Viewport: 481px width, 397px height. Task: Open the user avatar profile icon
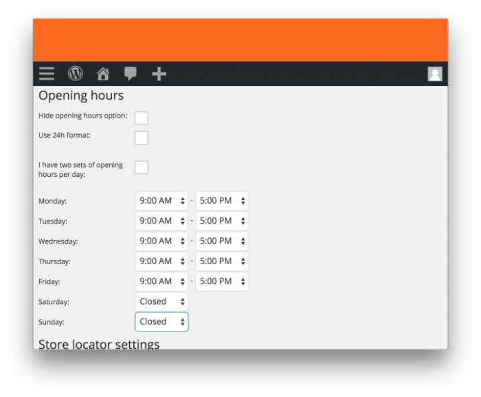435,74
